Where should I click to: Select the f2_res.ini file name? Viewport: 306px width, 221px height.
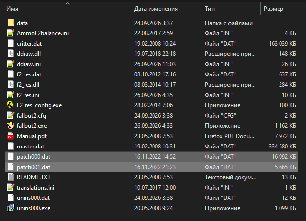pyautogui.click(x=28, y=95)
